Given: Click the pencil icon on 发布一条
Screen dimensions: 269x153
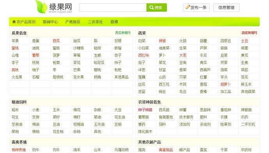Looking at the screenshot, I should pyautogui.click(x=188, y=7).
